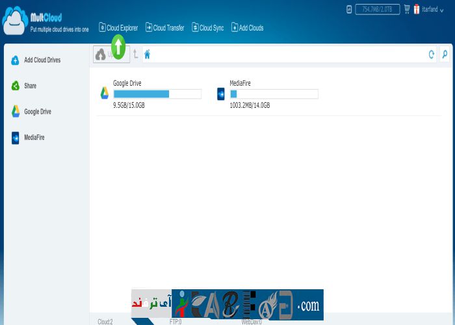
Task: Open the gift box icon
Action: coord(416,9)
